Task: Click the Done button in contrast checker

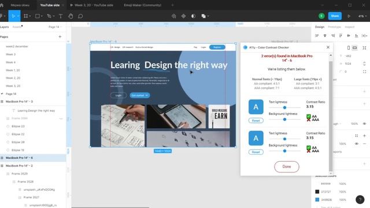Action: [287, 166]
